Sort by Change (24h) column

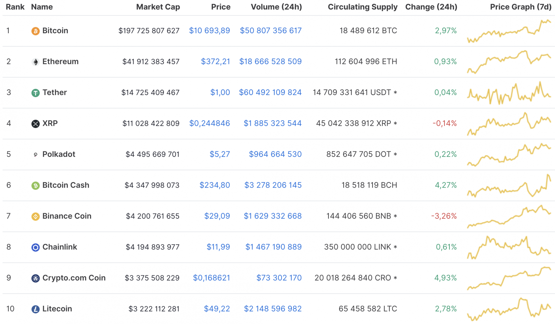tap(431, 7)
